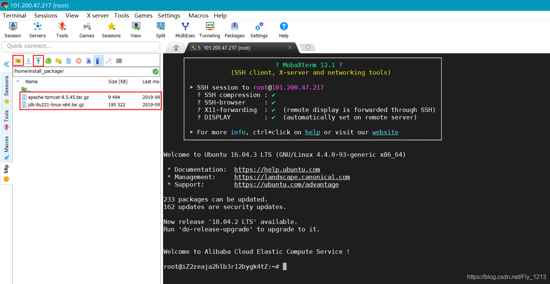550x284 pixels.
Task: Sort files by Last modified column
Action: [x=150, y=81]
